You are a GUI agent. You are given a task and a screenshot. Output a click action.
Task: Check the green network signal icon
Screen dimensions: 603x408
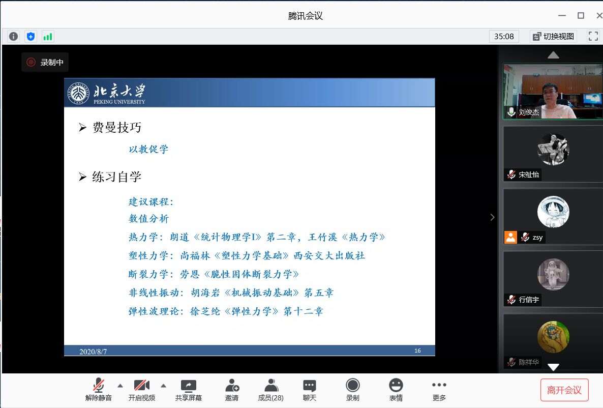[48, 36]
